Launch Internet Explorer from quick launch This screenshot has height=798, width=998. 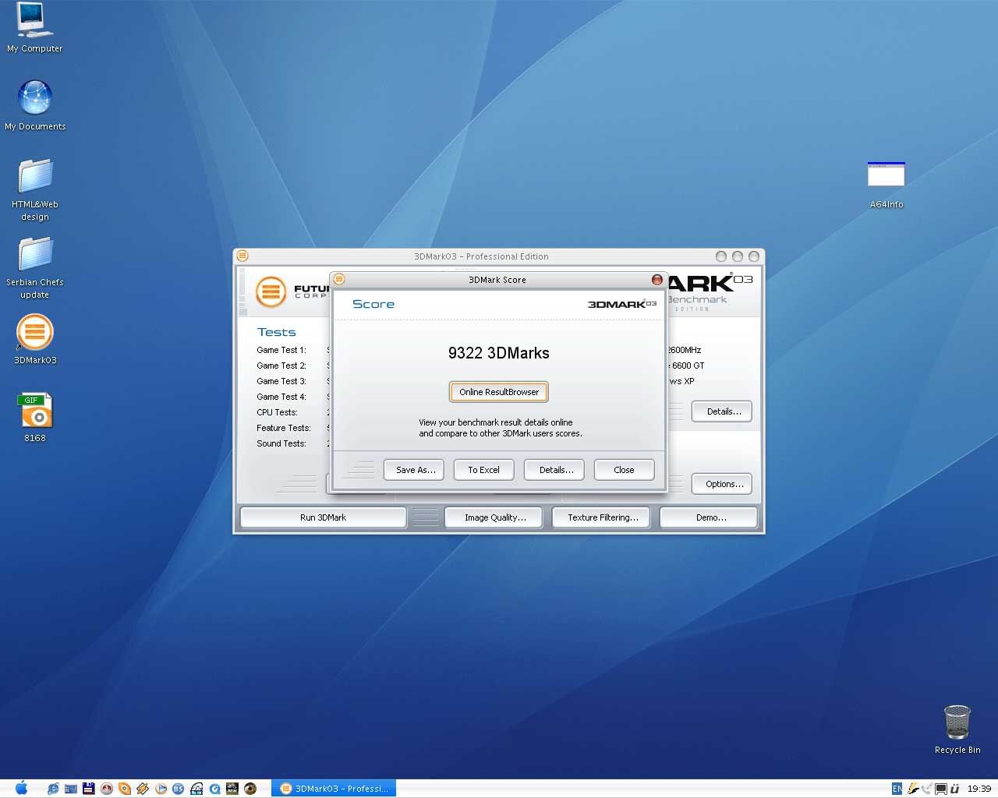click(x=53, y=789)
